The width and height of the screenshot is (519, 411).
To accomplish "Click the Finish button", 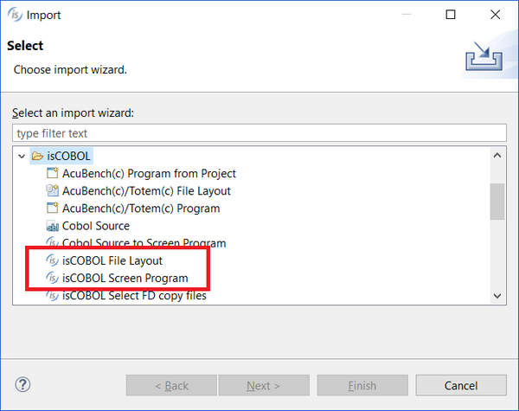I will click(362, 386).
